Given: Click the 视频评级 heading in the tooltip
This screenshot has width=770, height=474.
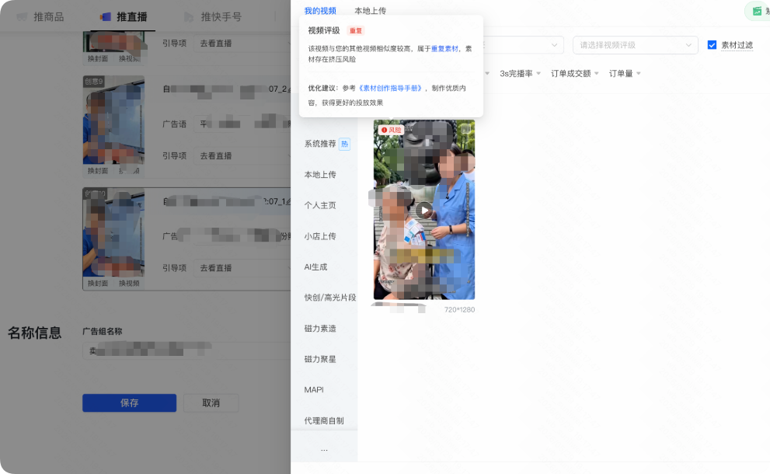Looking at the screenshot, I should click(323, 30).
